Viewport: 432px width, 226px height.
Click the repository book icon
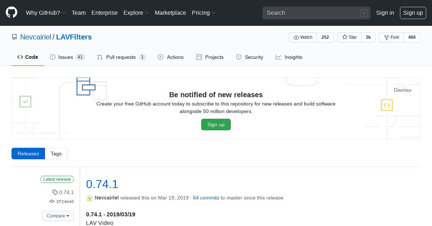click(14, 37)
